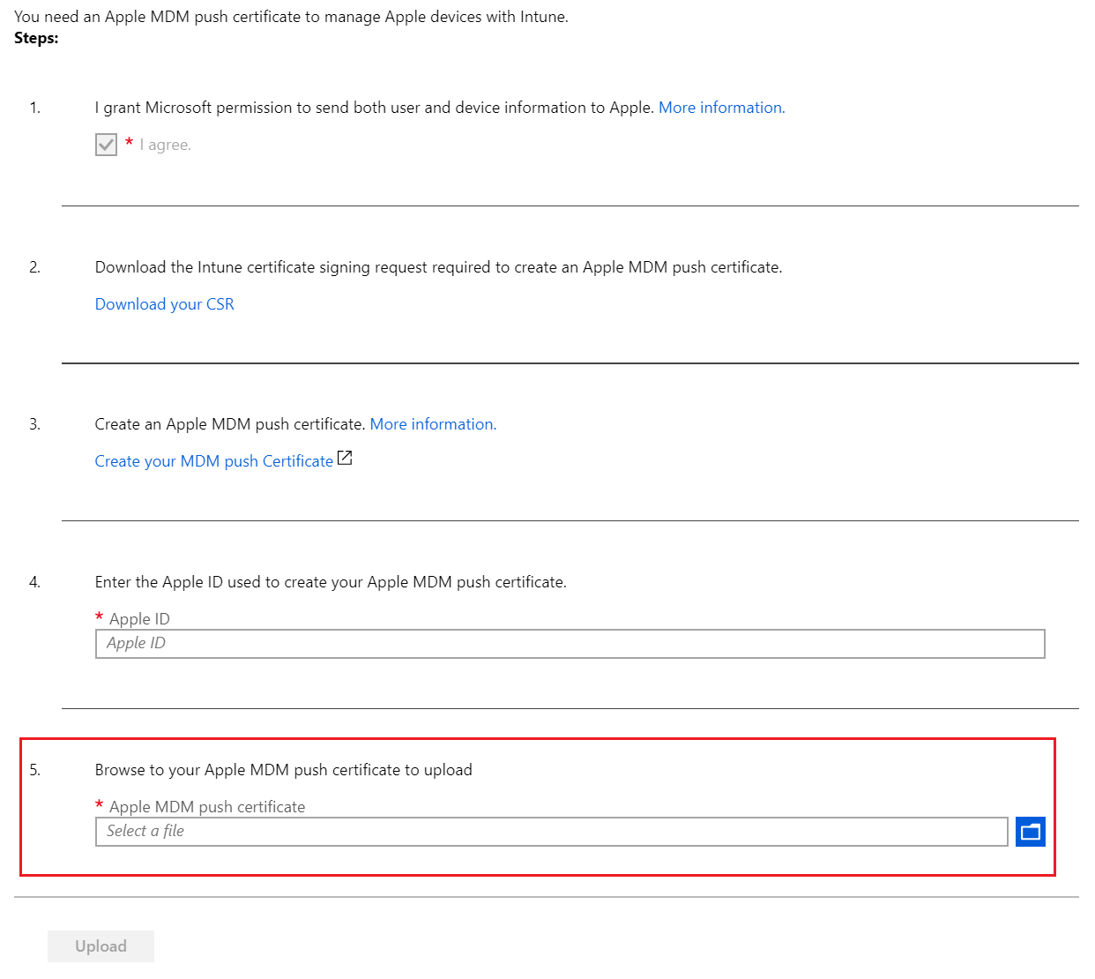The height and width of the screenshot is (979, 1095).
Task: Tick the "I agree" checkbox
Action: coord(106,145)
